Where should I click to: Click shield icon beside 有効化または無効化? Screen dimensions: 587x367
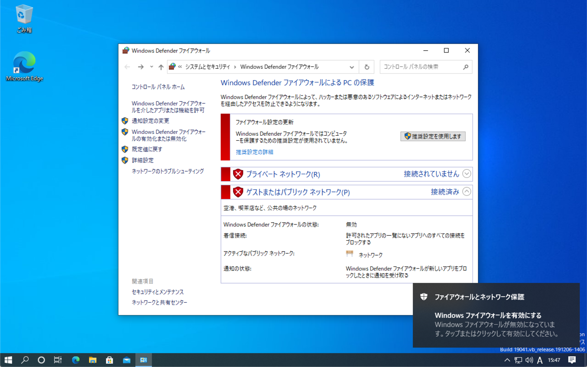(x=125, y=132)
